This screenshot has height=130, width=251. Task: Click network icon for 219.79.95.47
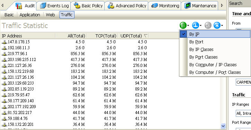point(5,95)
